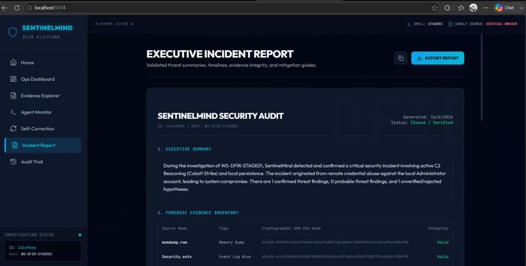Click the SHA-256 hash of memdump.raw
Image resolution: width=526 pixels, height=266 pixels.
[335, 243]
